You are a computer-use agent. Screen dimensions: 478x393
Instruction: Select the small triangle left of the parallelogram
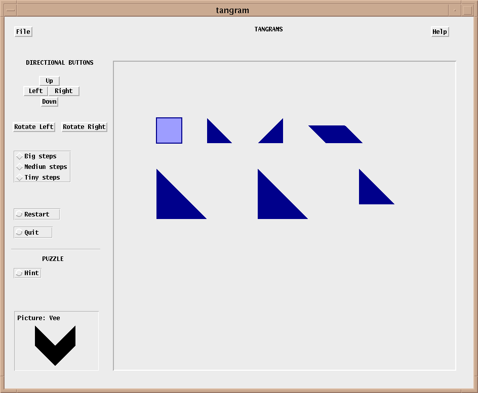tap(274, 135)
